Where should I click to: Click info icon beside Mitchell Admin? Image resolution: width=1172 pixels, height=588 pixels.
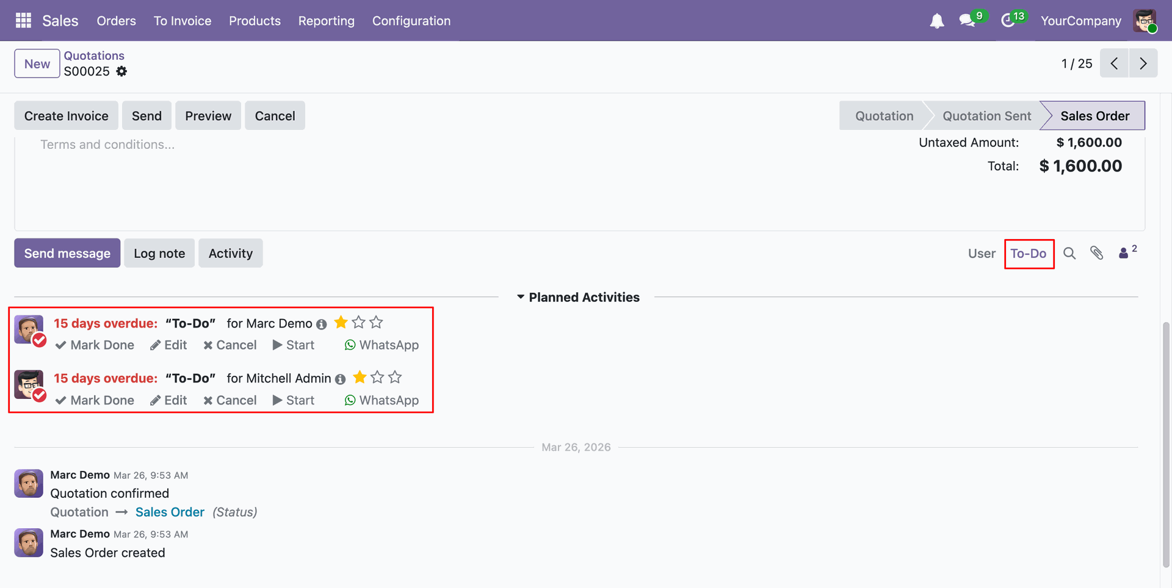tap(341, 379)
